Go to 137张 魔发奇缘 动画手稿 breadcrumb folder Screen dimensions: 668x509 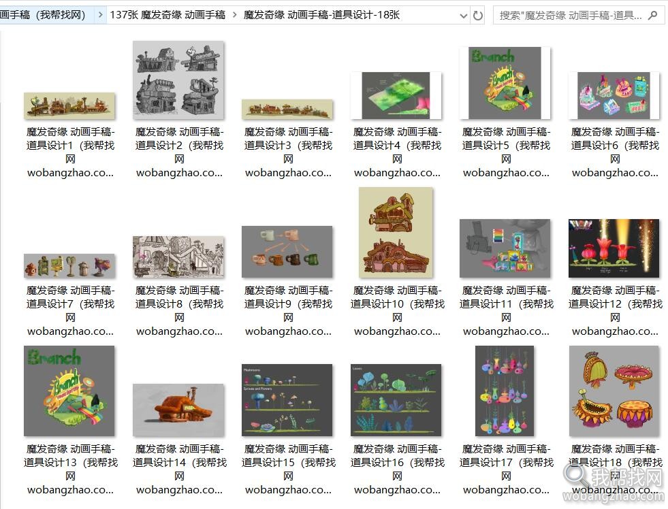tap(168, 16)
